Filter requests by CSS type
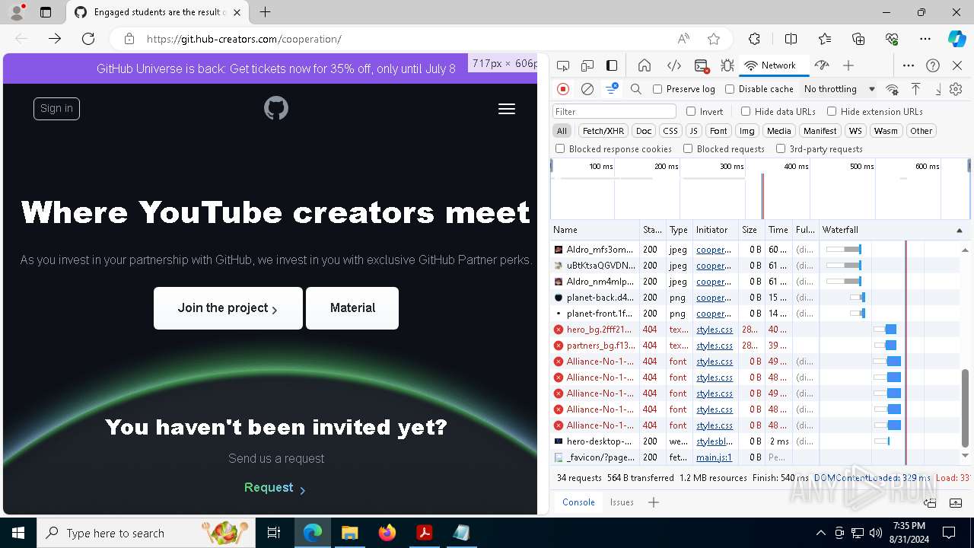The image size is (974, 548). coord(670,131)
